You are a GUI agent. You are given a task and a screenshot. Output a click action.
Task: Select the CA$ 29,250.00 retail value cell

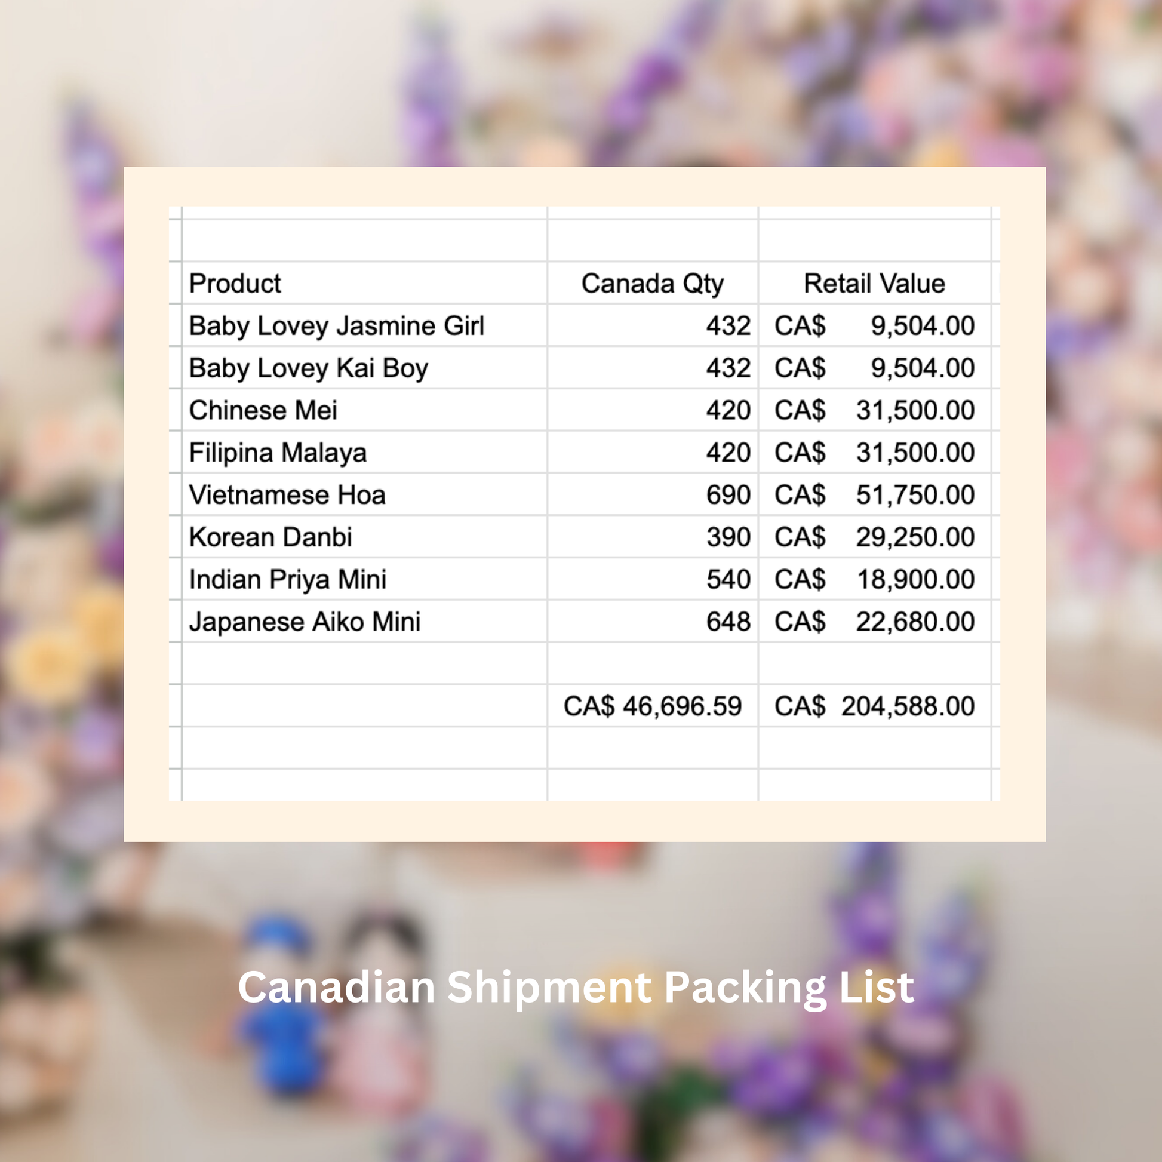[875, 536]
